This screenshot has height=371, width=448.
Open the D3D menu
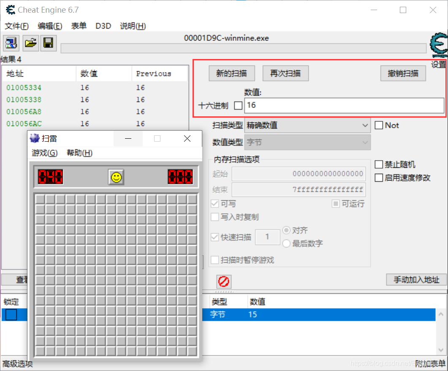coord(103,26)
